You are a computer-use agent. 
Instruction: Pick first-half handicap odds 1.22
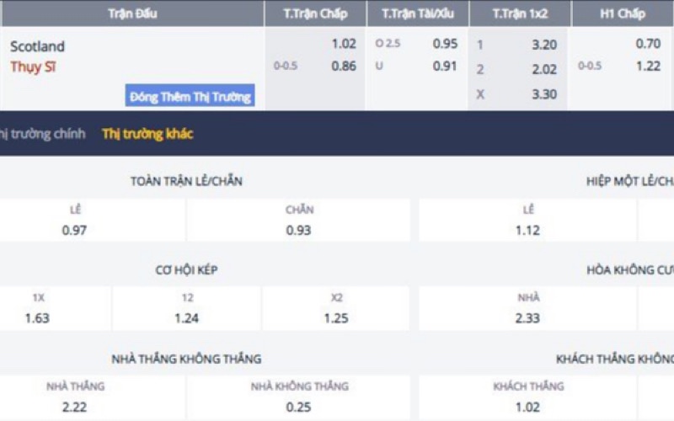[x=648, y=66]
